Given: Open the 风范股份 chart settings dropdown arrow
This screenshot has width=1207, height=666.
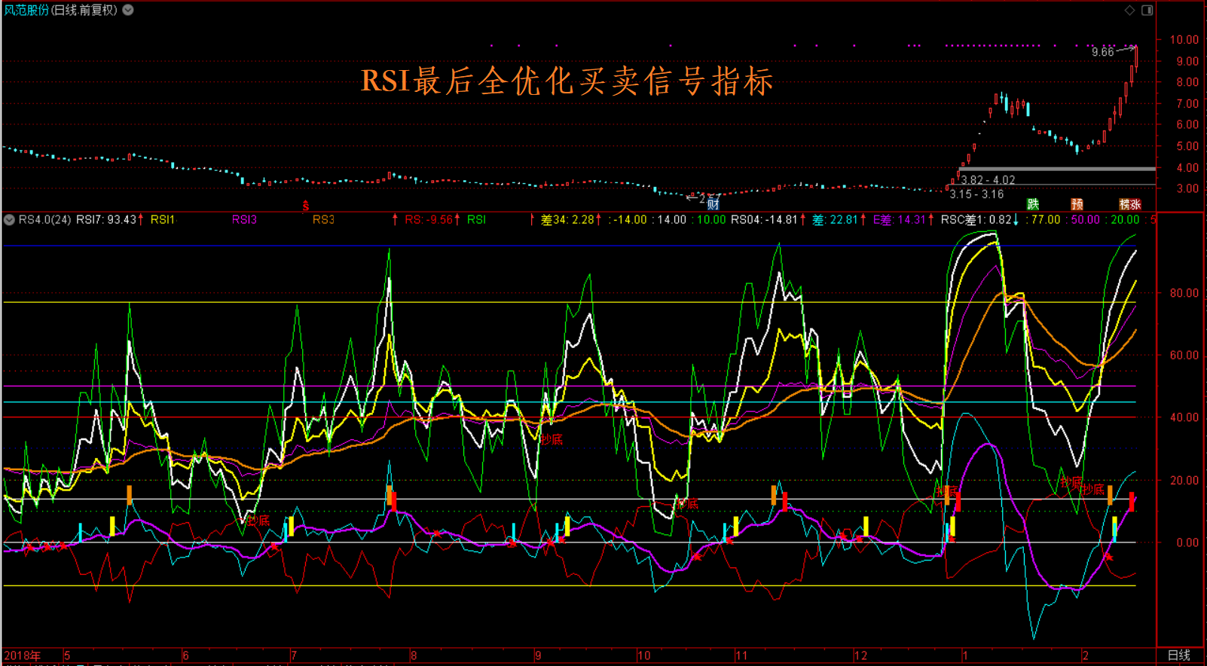Looking at the screenshot, I should tap(128, 10).
